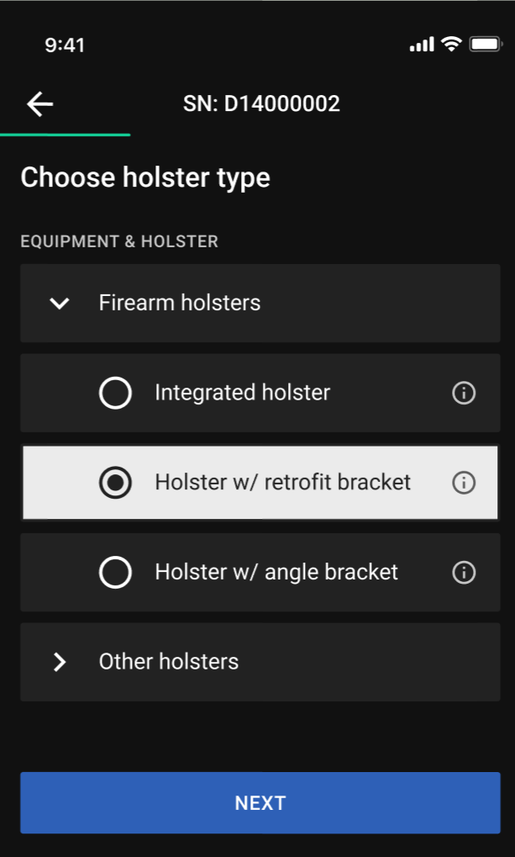
Task: Open info icon for retrofit bracket holster
Action: tap(464, 483)
